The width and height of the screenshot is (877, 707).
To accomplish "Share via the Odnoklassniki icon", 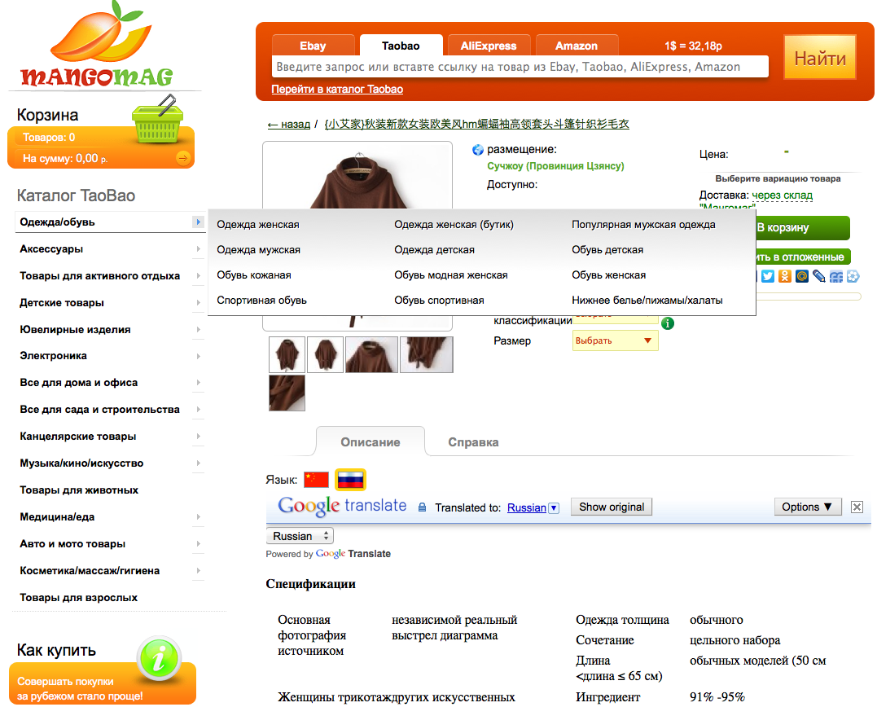I will 785,276.
